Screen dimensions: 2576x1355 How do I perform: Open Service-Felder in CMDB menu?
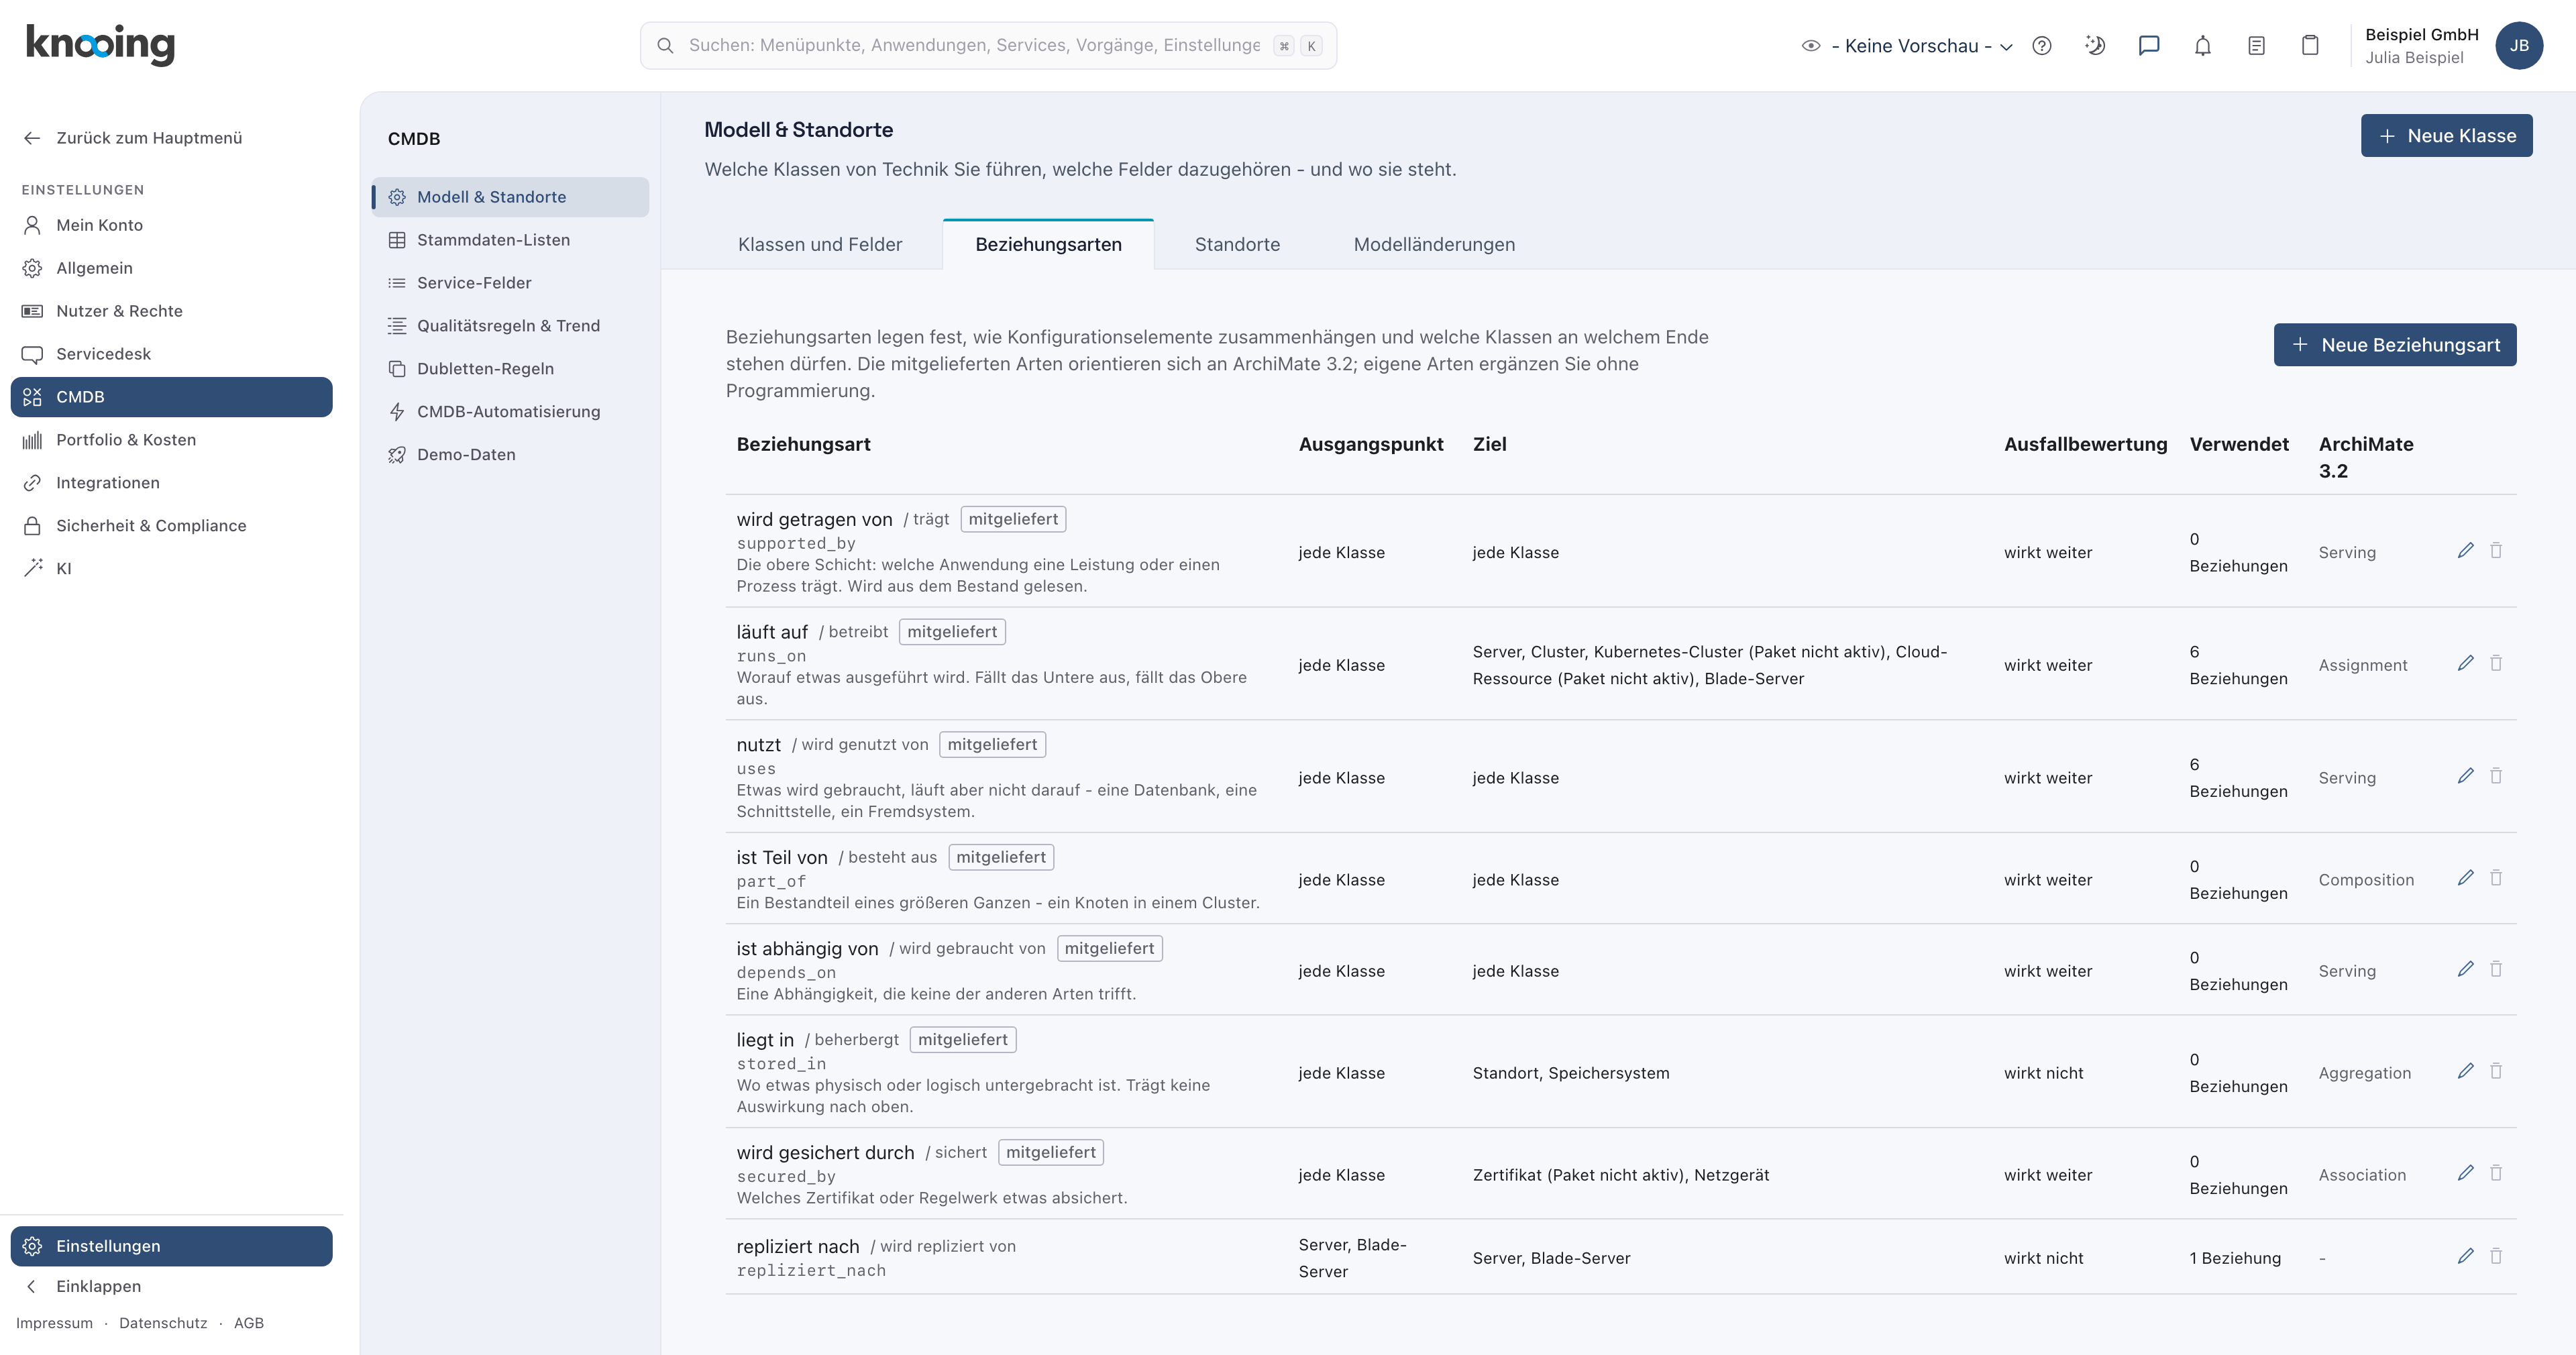click(x=510, y=283)
